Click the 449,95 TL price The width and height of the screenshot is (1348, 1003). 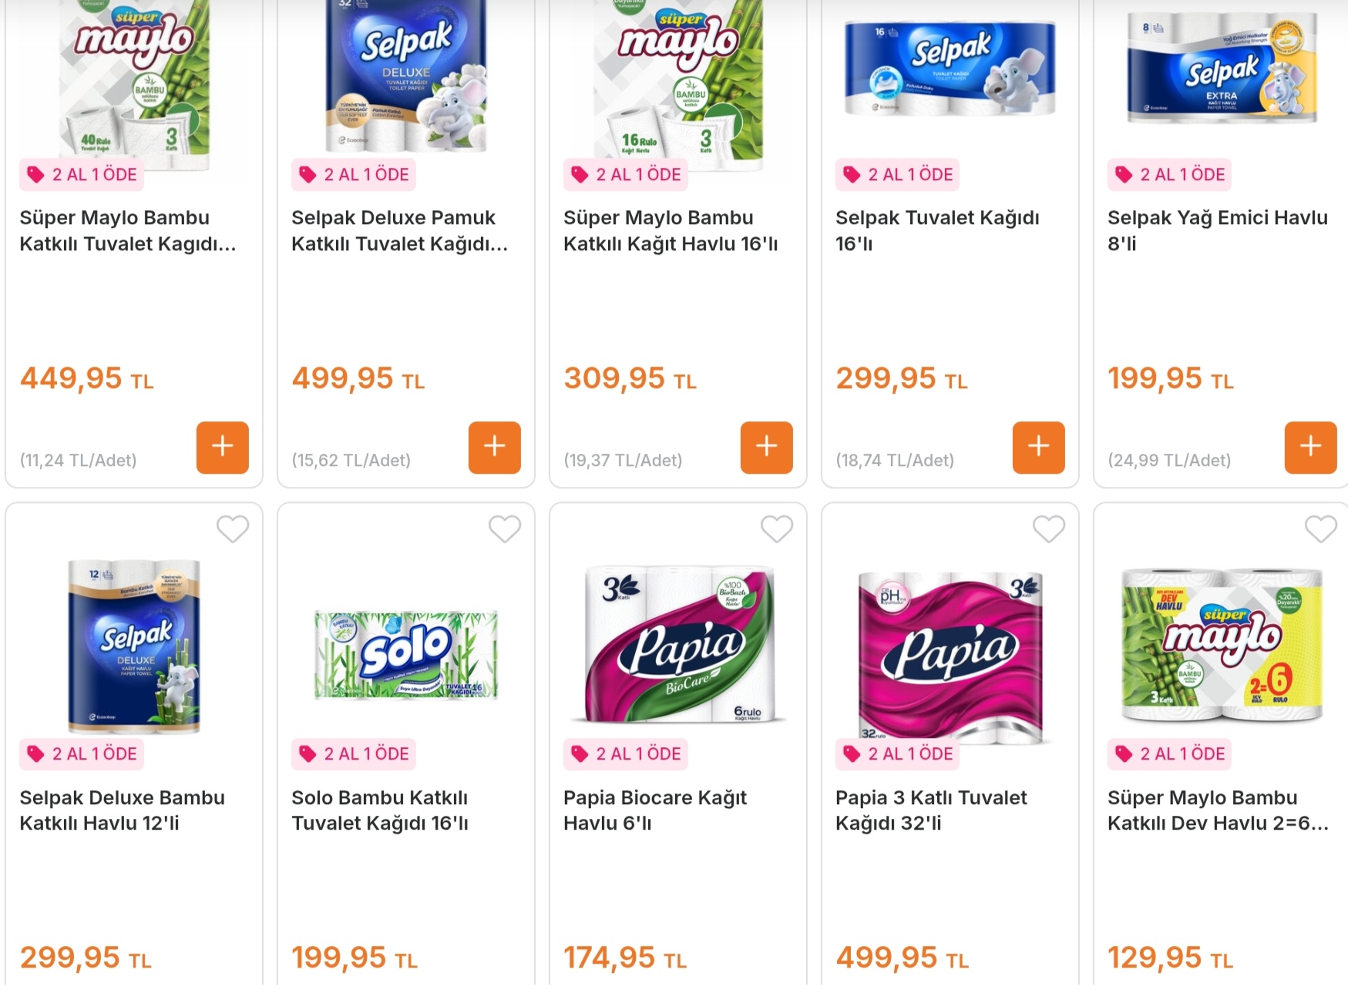point(86,379)
